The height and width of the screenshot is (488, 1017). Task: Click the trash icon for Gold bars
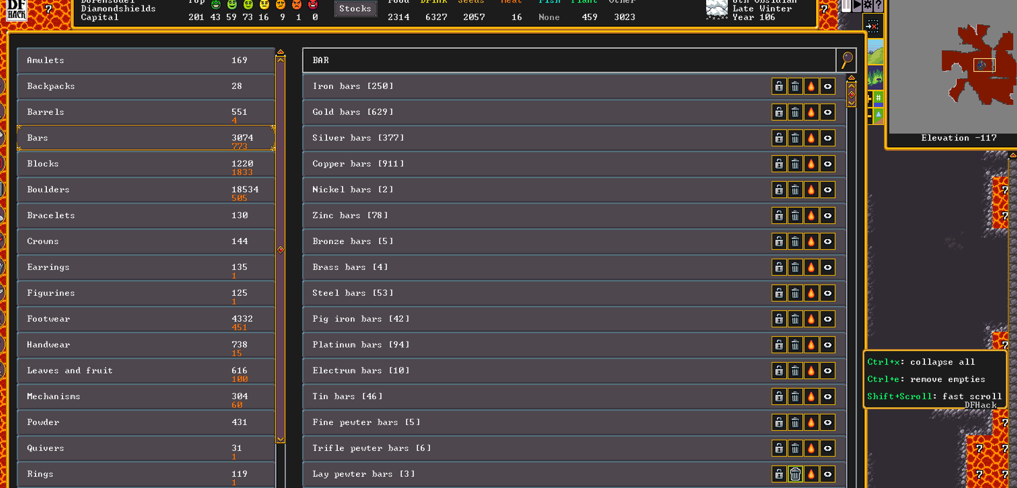[x=795, y=112]
